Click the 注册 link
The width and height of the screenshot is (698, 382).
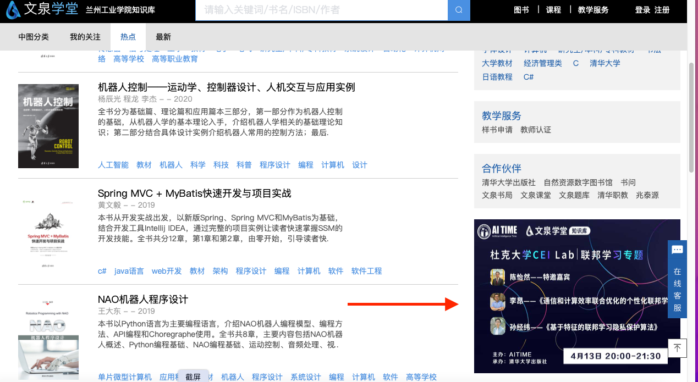(x=662, y=10)
